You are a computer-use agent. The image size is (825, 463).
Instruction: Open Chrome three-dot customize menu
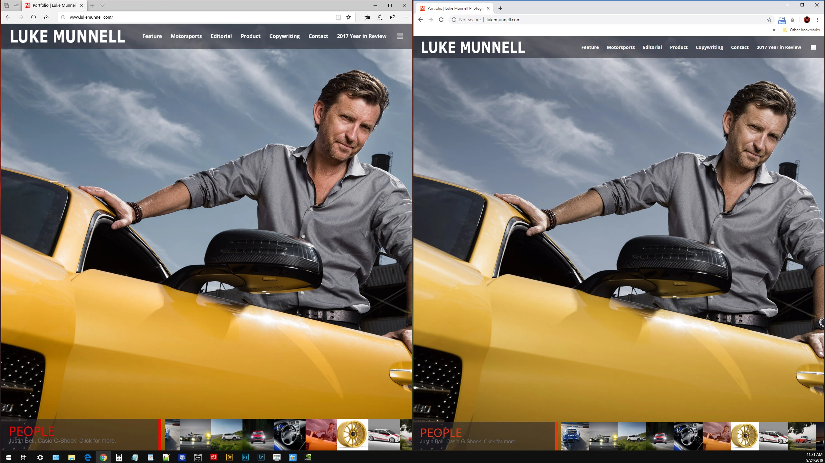[x=817, y=20]
